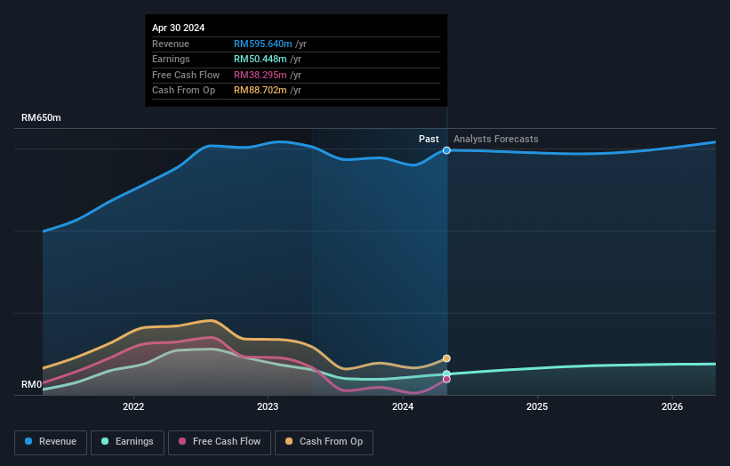Click the RM0 y-axis label
The width and height of the screenshot is (730, 466).
coord(32,384)
